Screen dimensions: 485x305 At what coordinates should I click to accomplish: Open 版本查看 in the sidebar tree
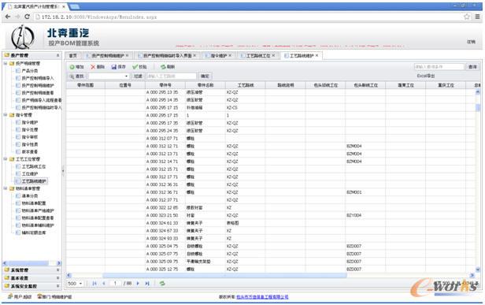tap(30, 152)
